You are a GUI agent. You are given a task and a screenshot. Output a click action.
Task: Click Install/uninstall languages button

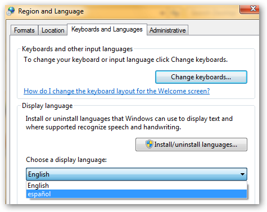coord(191,145)
